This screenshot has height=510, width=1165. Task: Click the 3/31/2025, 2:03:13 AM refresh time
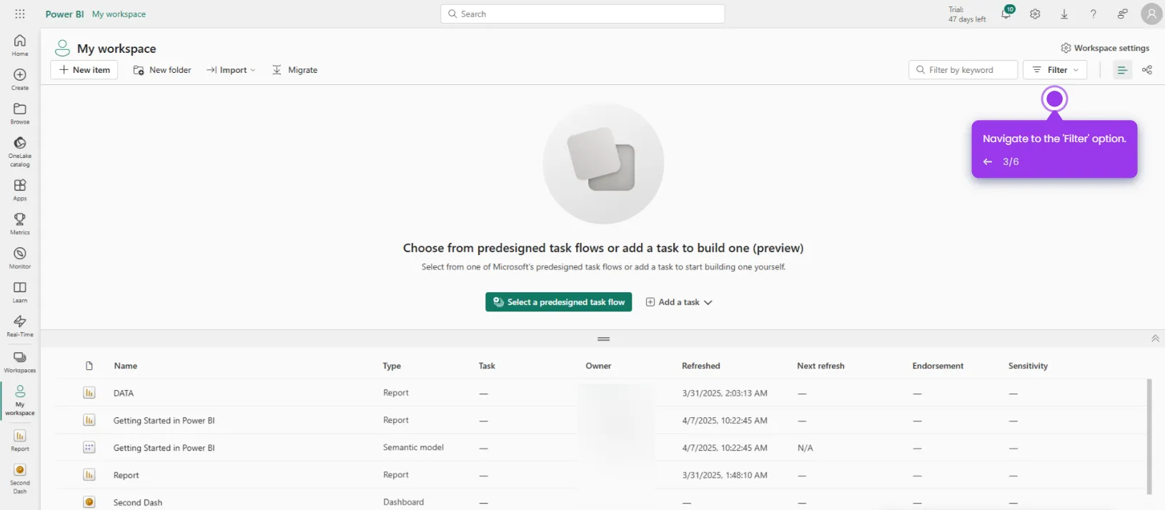[725, 393]
